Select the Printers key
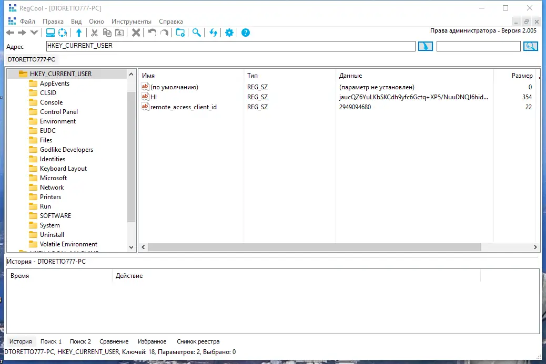Image resolution: width=546 pixels, height=364 pixels. coord(50,197)
